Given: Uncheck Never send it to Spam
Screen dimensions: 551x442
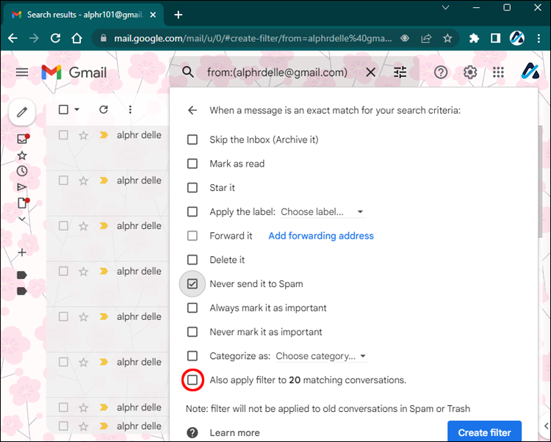Looking at the screenshot, I should pyautogui.click(x=192, y=283).
